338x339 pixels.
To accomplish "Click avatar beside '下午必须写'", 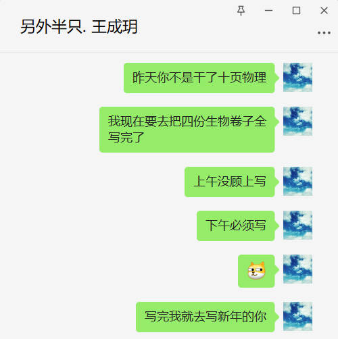I will tap(297, 225).
